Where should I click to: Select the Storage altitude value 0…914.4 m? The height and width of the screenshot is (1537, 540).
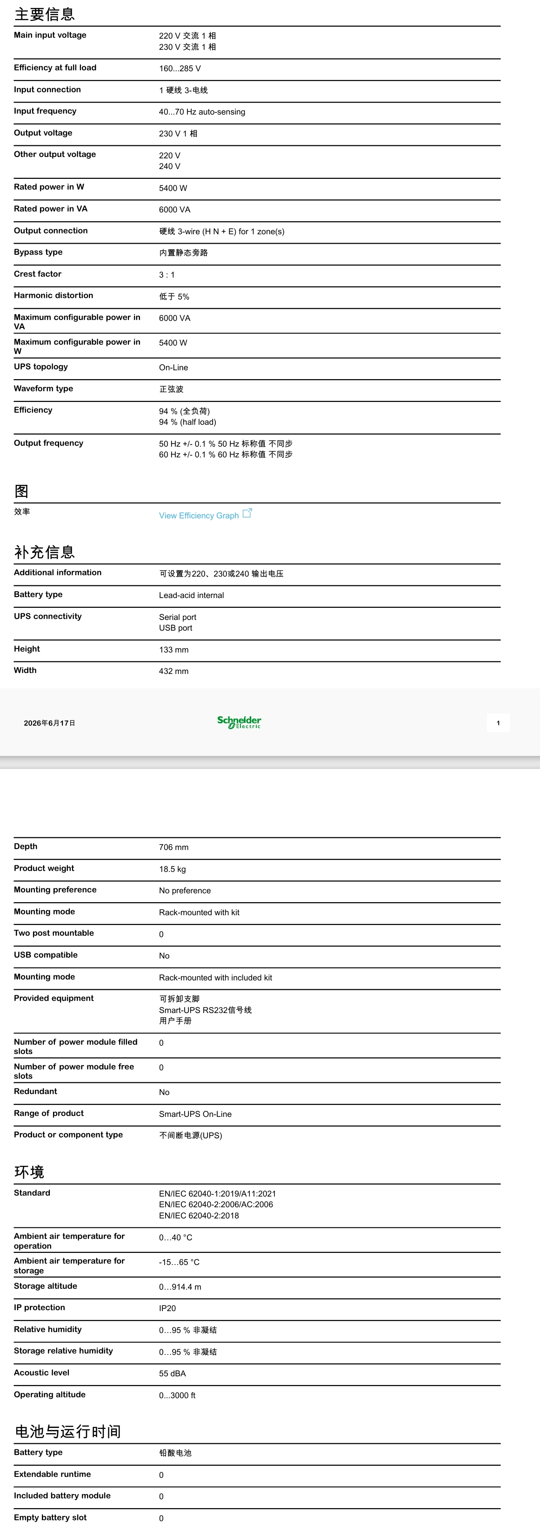180,1287
